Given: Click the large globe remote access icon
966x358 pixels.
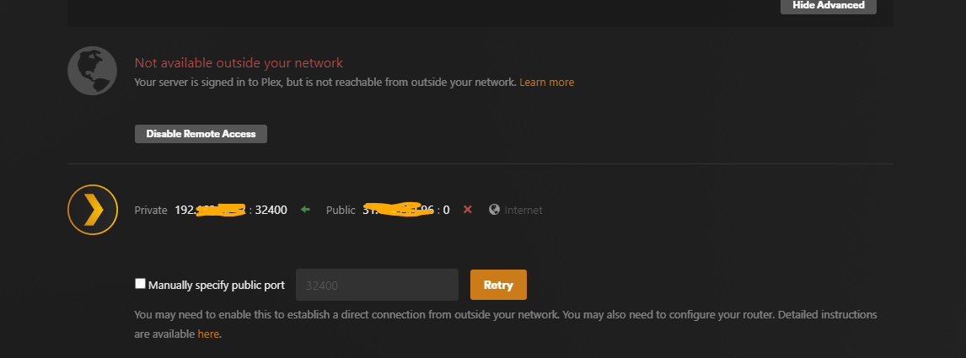Looking at the screenshot, I should pos(92,71).
